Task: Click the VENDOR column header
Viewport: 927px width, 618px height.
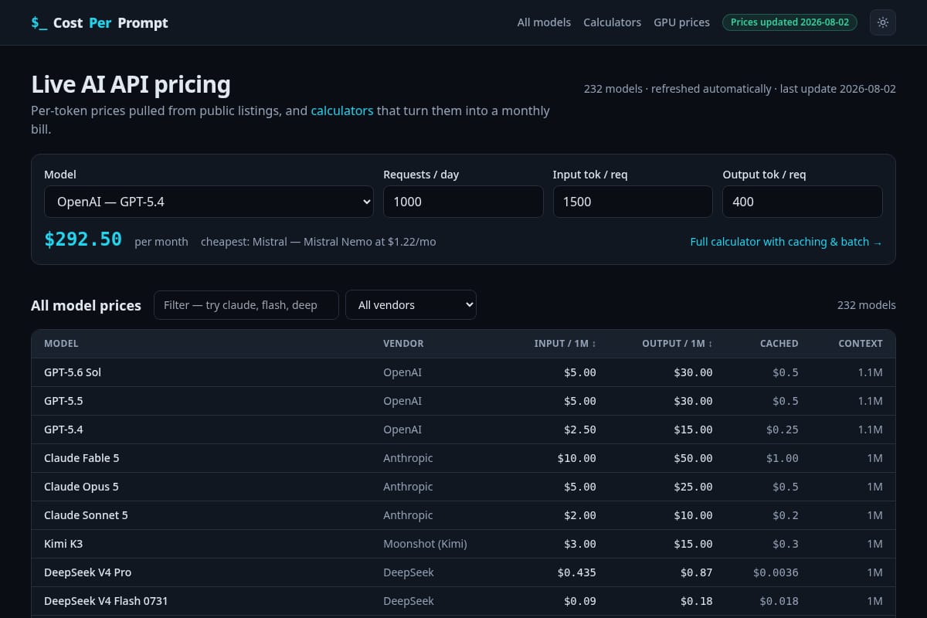Action: tap(403, 344)
